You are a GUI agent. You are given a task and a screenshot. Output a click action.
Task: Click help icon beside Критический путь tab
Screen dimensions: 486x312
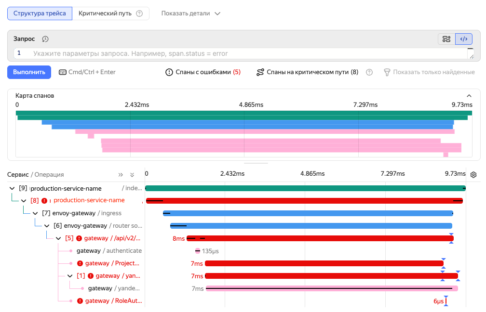(139, 13)
